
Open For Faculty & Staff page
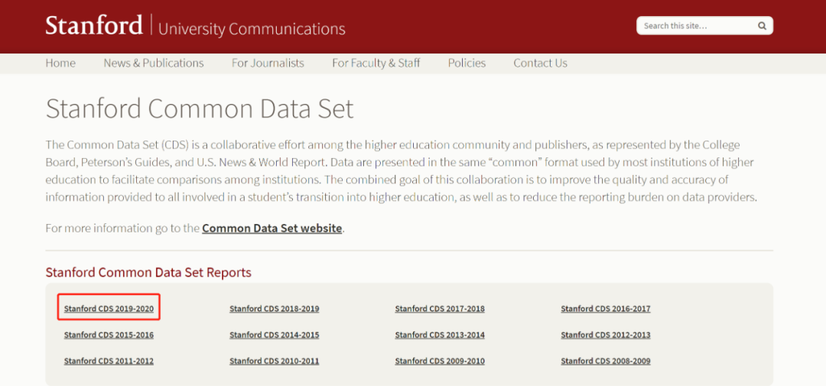(376, 63)
